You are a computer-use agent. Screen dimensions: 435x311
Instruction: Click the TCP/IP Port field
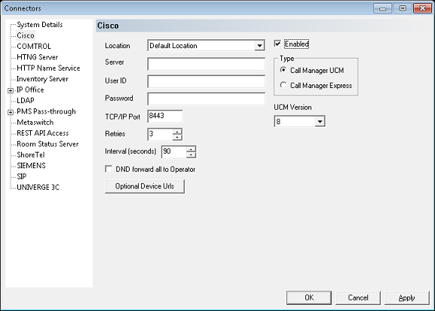click(165, 116)
